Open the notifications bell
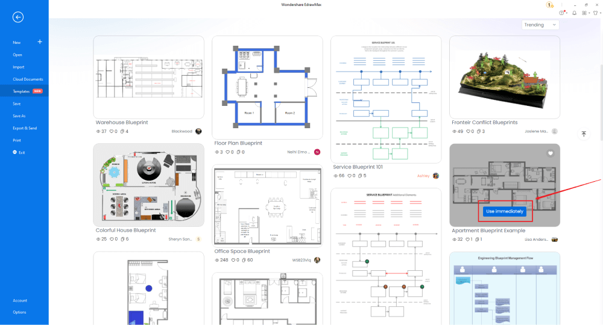Image resolution: width=603 pixels, height=325 pixels. click(x=574, y=13)
